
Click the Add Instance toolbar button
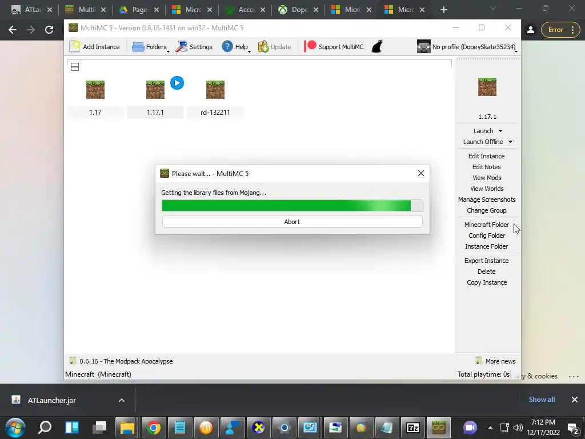tap(95, 47)
